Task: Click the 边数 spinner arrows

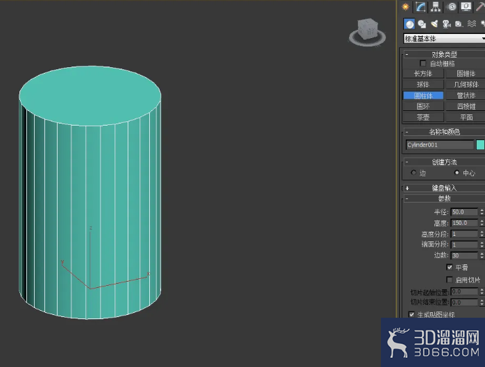Action: coord(482,255)
